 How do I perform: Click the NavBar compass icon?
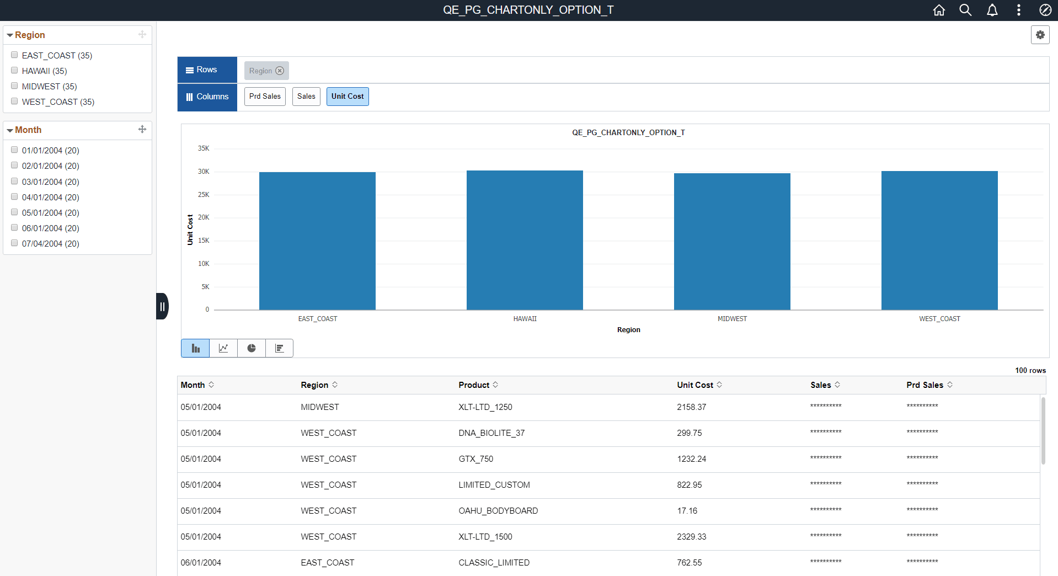[x=1045, y=9]
